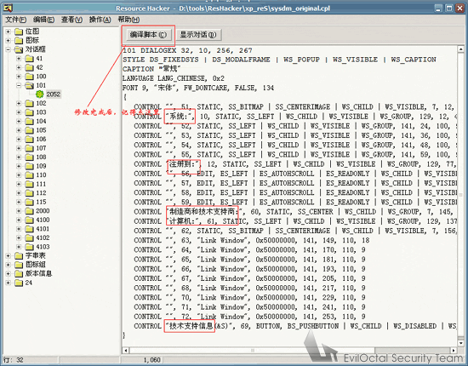Select the 4103 dialog tree label

(x=43, y=247)
